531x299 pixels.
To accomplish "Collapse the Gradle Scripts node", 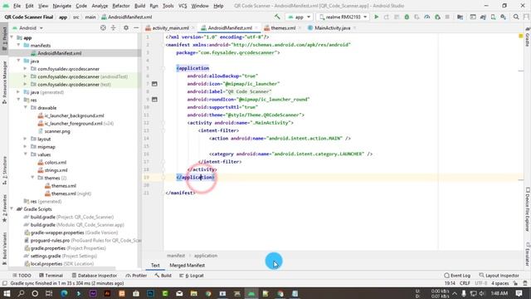I will point(12,209).
